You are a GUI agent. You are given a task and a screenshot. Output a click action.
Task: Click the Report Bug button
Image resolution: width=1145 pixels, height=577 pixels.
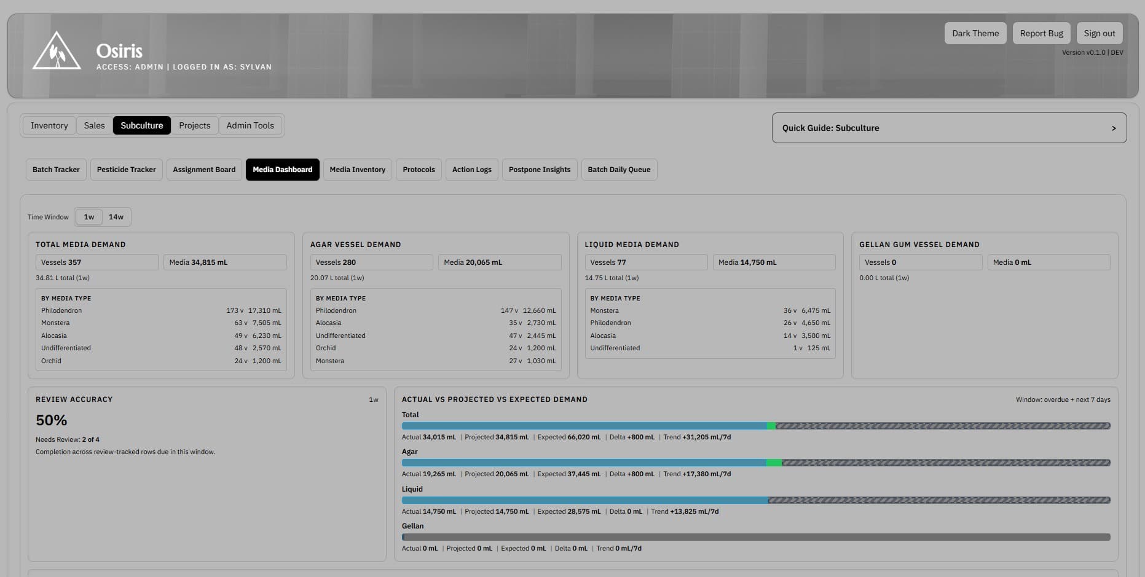[x=1041, y=33]
